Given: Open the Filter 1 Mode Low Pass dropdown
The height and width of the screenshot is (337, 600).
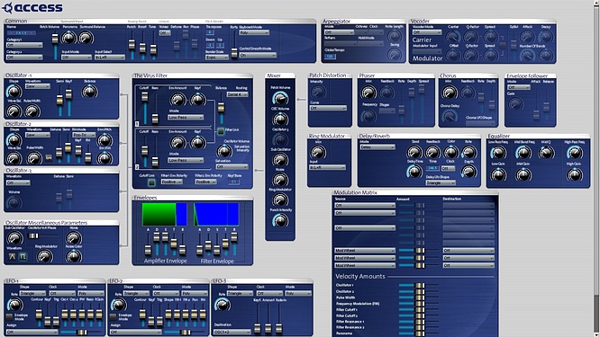Looking at the screenshot, I should click(x=186, y=118).
